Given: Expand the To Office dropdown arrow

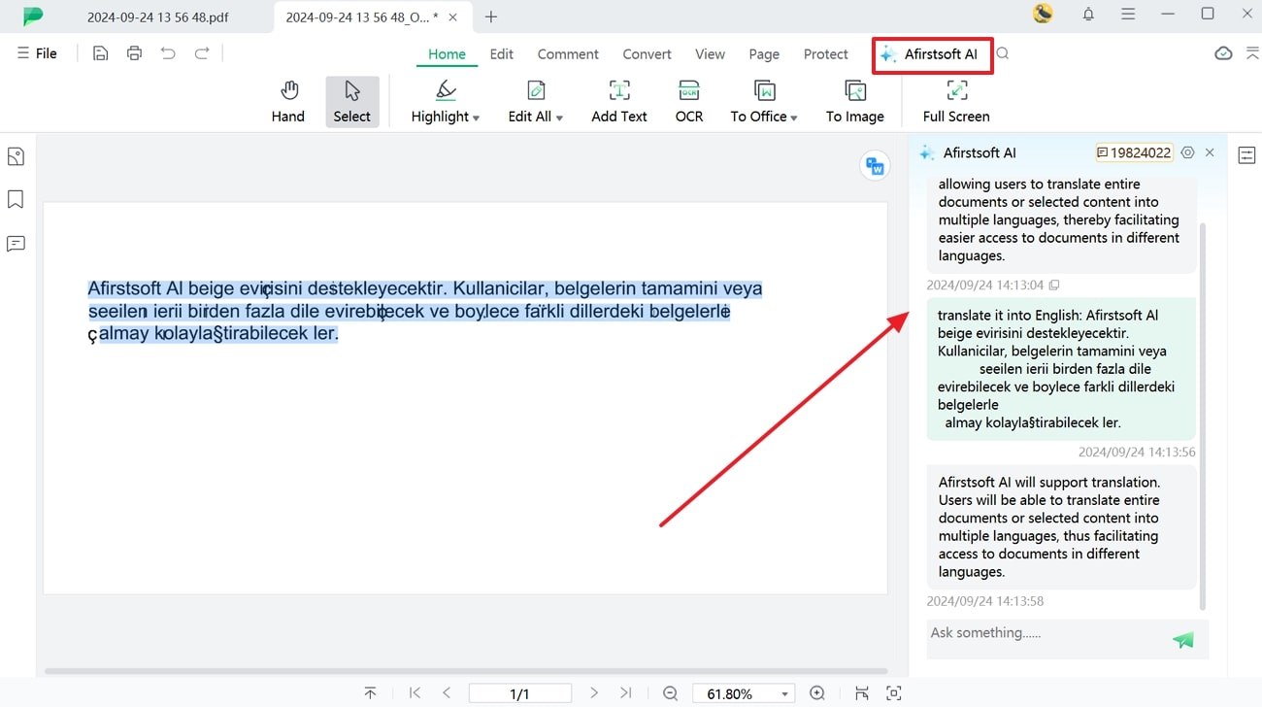Looking at the screenshot, I should (x=793, y=118).
